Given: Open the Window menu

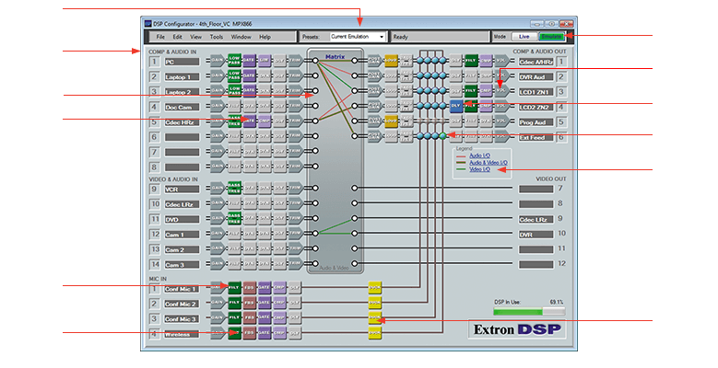Looking at the screenshot, I should 241,37.
